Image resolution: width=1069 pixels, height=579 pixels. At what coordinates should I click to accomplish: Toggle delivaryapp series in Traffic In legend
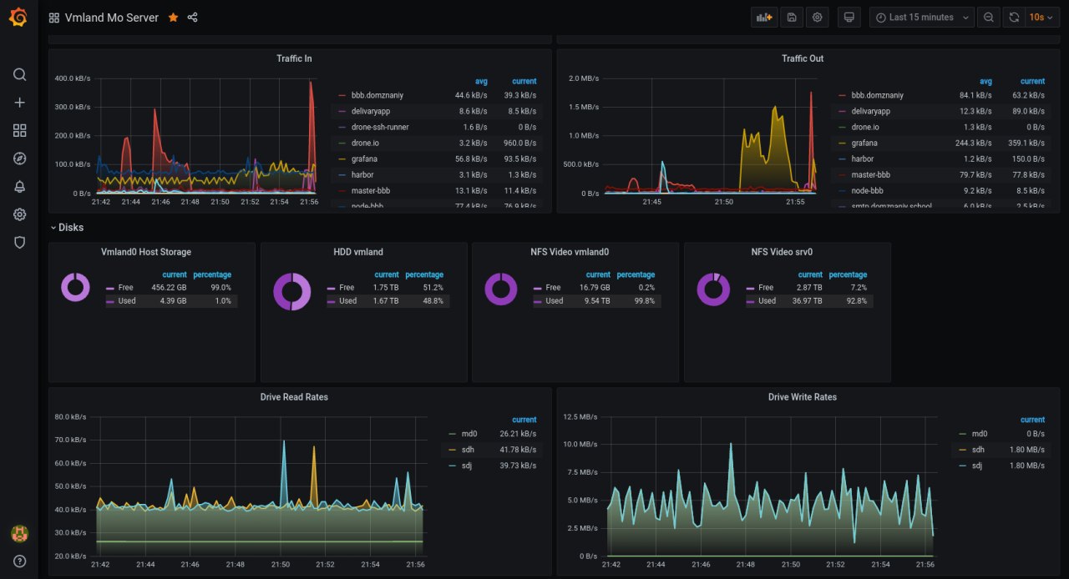pos(370,111)
